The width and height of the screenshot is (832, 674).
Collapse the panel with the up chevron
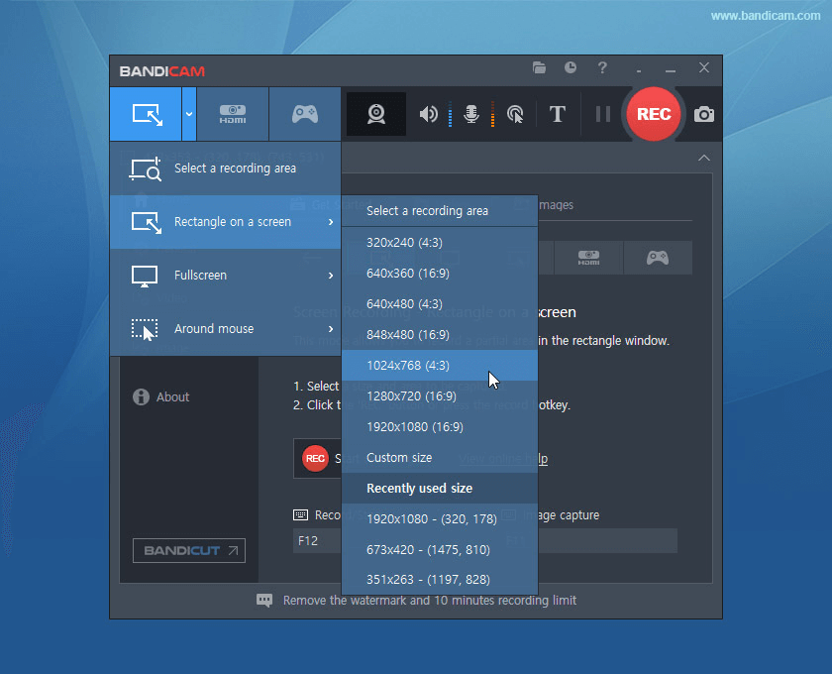(704, 158)
